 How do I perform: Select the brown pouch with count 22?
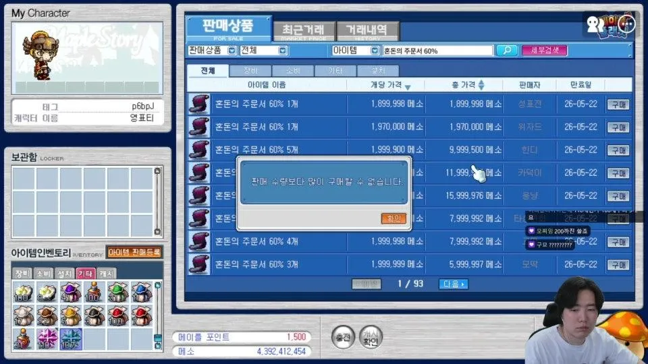pyautogui.click(x=47, y=315)
